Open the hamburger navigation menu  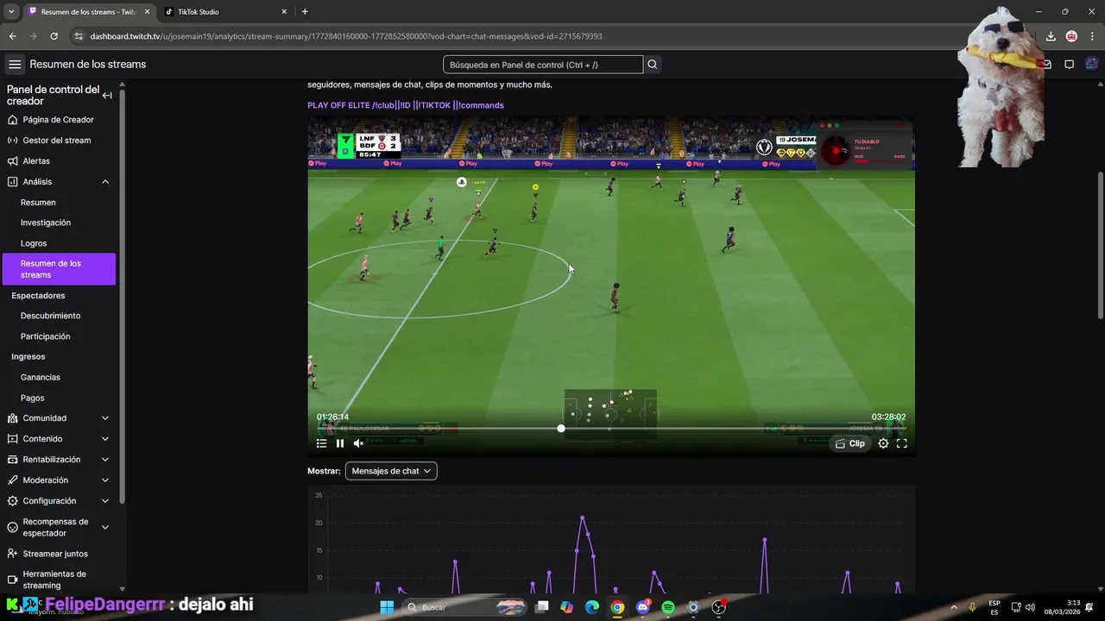[15, 65]
